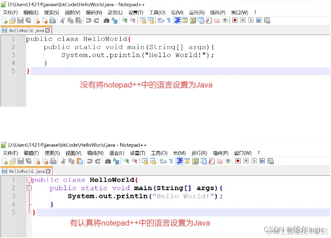Click the Paste icon in the top window toolbar

tap(78, 20)
